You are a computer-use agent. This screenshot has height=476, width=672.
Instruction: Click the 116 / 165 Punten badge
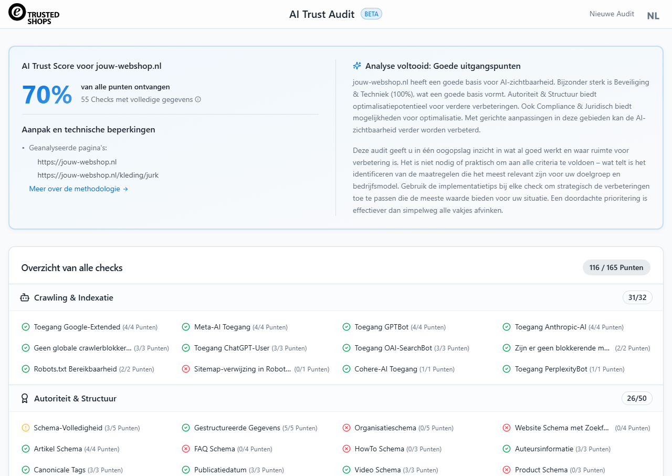click(616, 267)
